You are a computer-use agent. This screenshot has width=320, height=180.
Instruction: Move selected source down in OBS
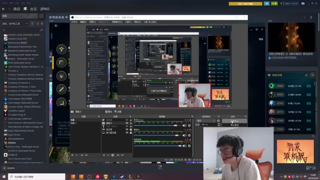pos(122,155)
